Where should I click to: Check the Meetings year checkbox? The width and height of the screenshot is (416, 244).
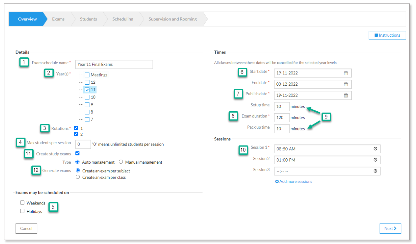click(x=87, y=75)
